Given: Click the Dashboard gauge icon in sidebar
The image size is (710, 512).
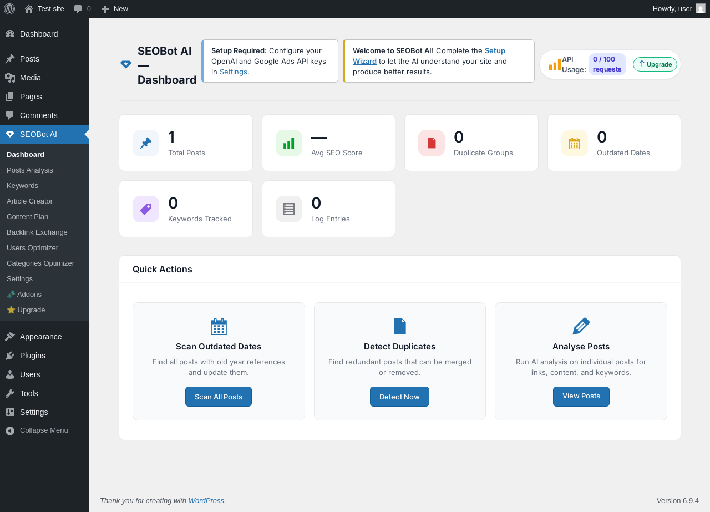Looking at the screenshot, I should [x=10, y=34].
